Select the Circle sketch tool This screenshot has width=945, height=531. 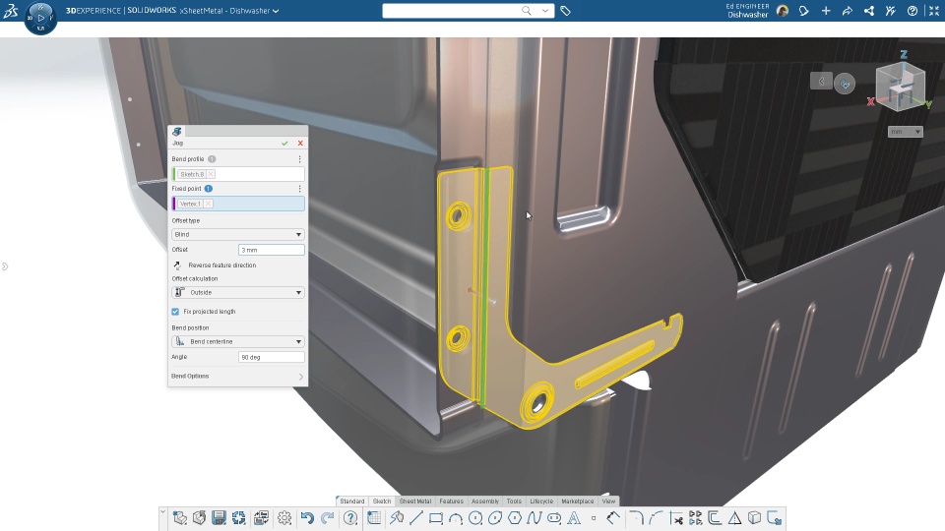click(475, 518)
